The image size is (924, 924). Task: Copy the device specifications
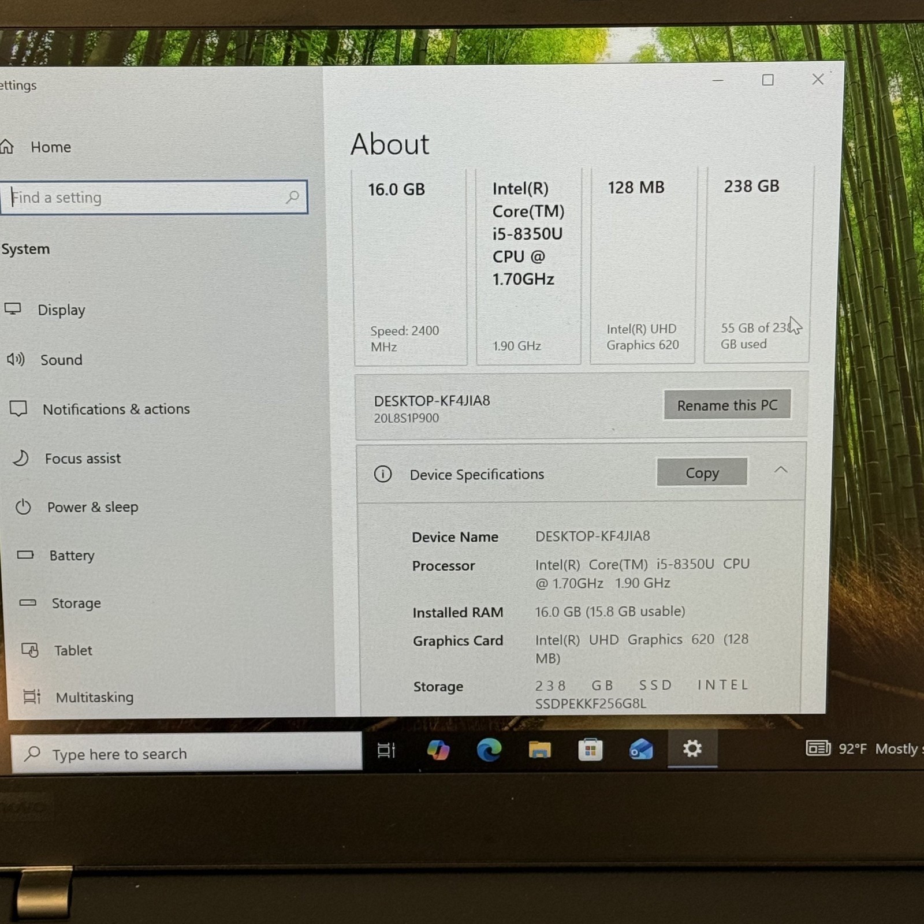pyautogui.click(x=702, y=472)
